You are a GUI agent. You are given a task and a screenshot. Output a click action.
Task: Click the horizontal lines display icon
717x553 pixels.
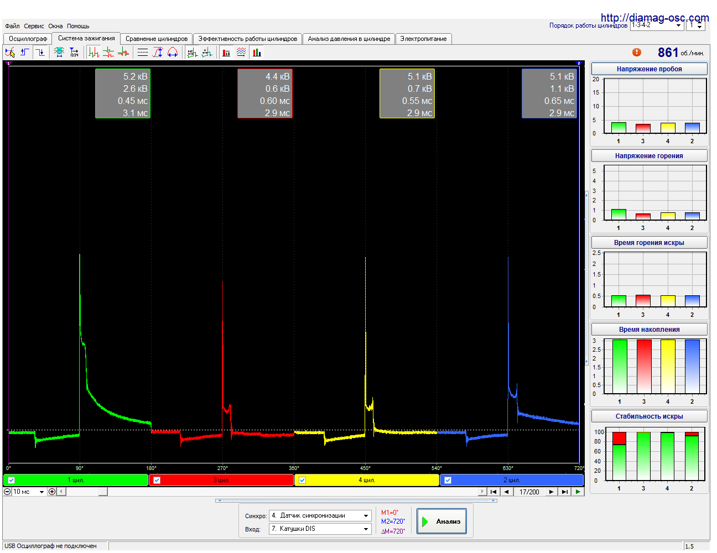click(143, 53)
